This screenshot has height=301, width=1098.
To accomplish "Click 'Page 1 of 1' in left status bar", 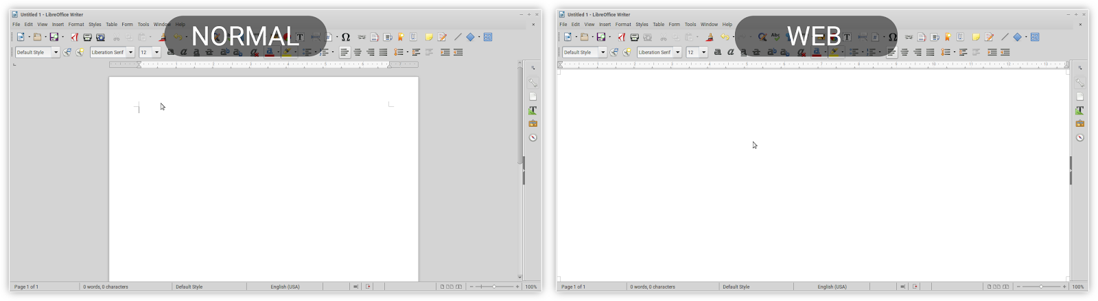I will (26, 287).
